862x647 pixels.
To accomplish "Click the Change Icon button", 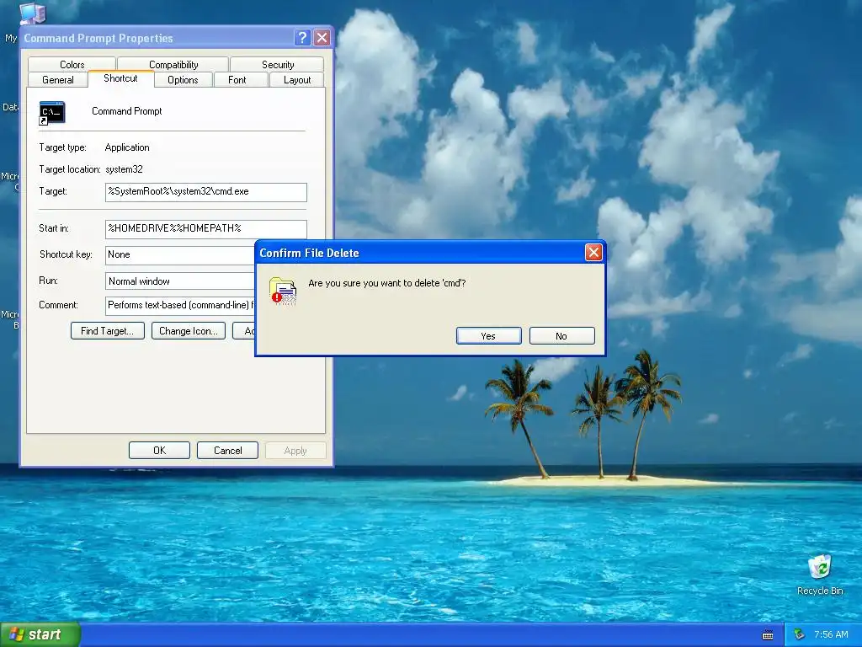I will coord(188,330).
